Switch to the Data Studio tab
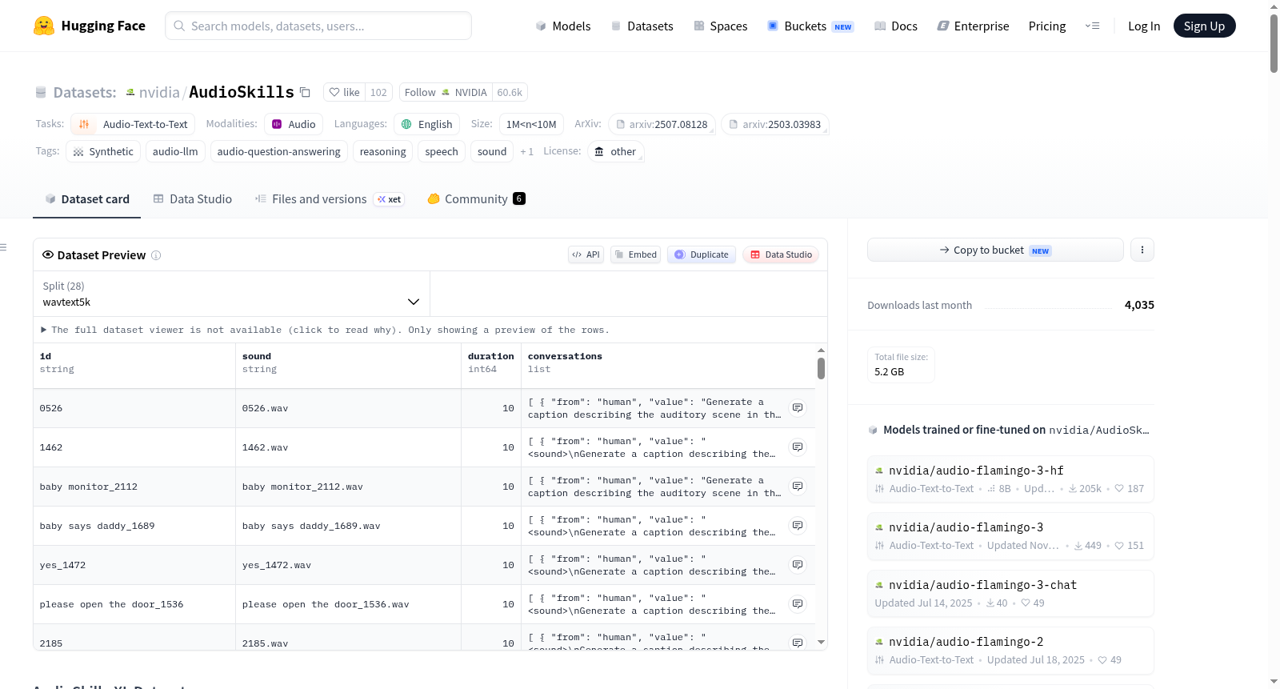Viewport: 1280px width, 689px height. (193, 199)
